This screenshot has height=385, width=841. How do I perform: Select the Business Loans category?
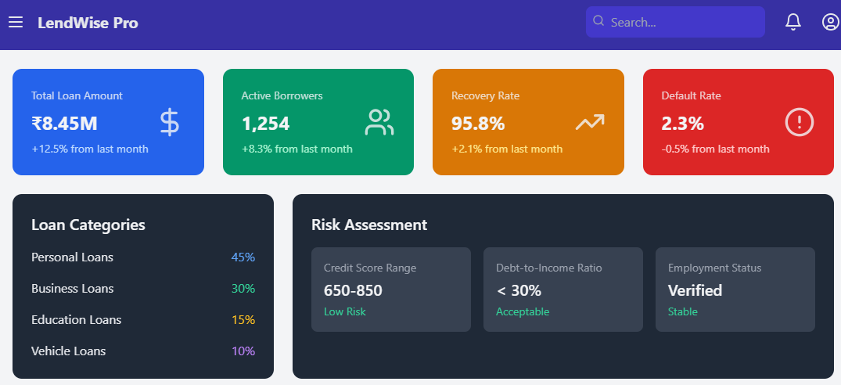pos(143,289)
